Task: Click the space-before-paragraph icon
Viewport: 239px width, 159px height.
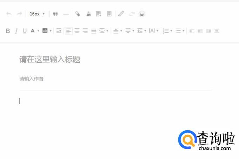Action: point(116,31)
